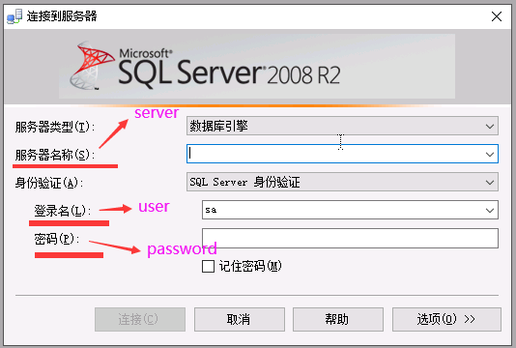
Task: Expand the 登录名 dropdown arrow
Action: pyautogui.click(x=490, y=210)
